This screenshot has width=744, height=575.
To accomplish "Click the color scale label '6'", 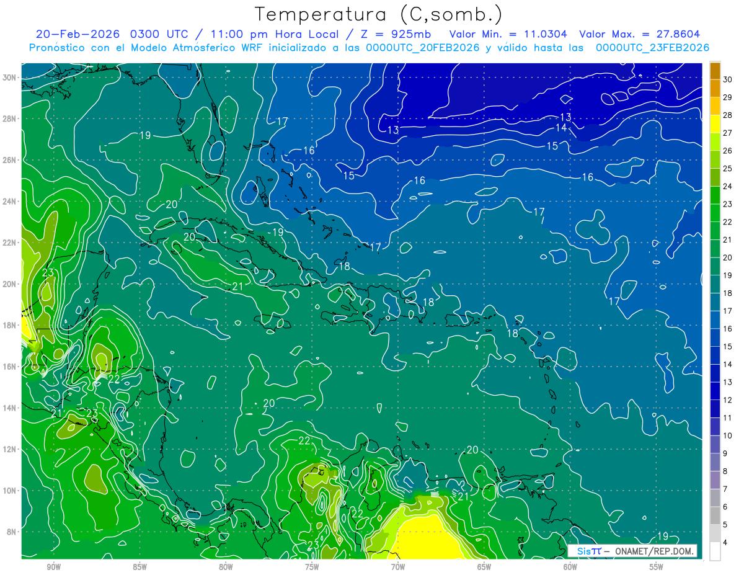I will coord(726,507).
